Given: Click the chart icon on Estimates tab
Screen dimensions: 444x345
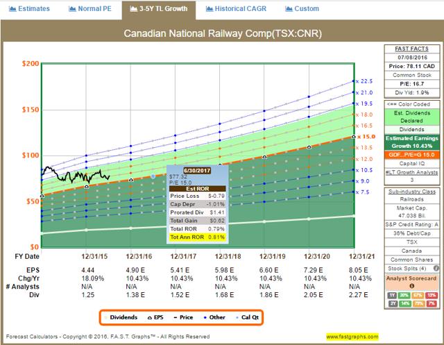Looking at the screenshot, I should (x=12, y=9).
